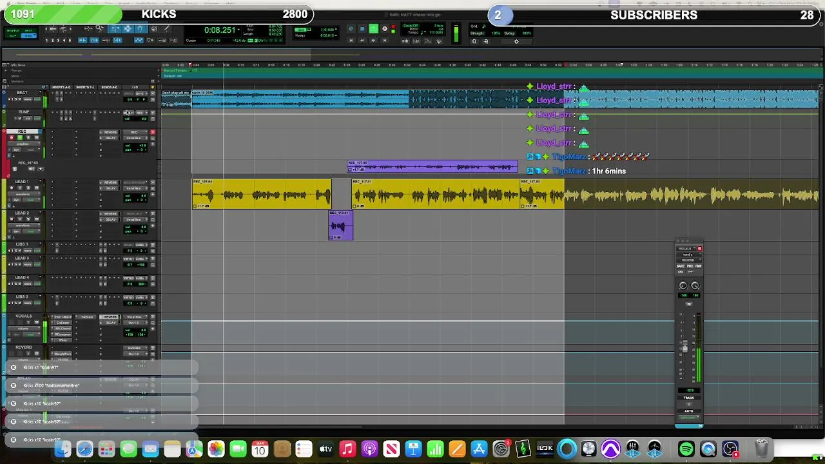The width and height of the screenshot is (825, 464).
Task: Open the Trash in the dock
Action: pyautogui.click(x=761, y=448)
